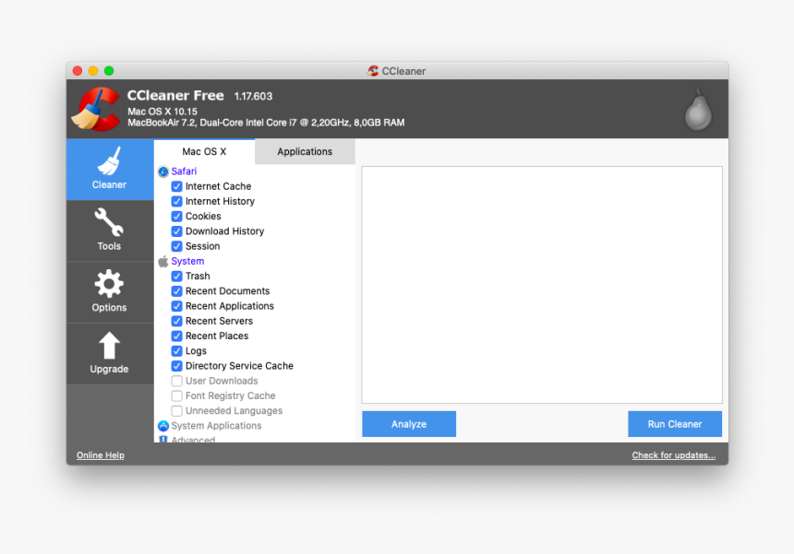Open the Options gear section

pos(109,292)
